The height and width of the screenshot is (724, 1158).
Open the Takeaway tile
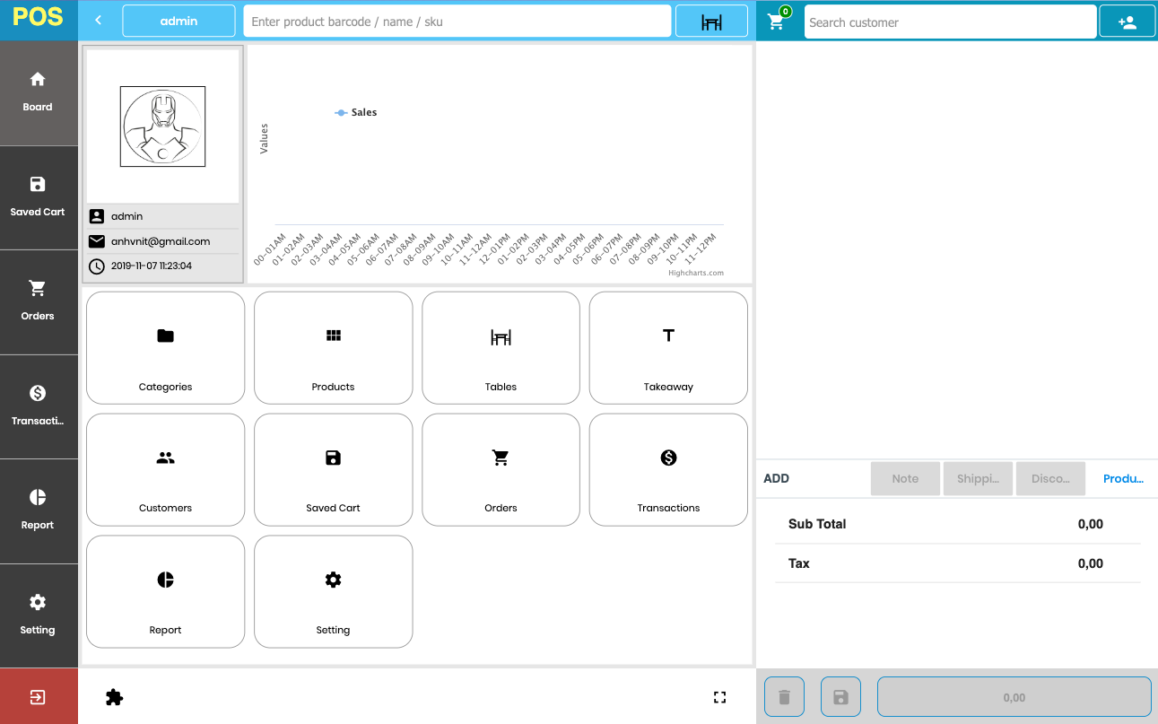pyautogui.click(x=667, y=348)
